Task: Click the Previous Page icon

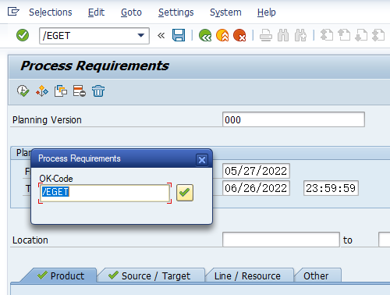Action: pyautogui.click(x=344, y=35)
